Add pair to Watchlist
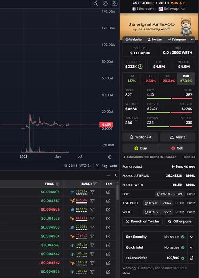The image size is (199, 278). click(140, 137)
